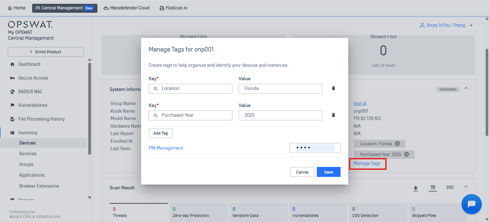
Task: Delete the Purchased Year tag row
Action: [x=333, y=115]
